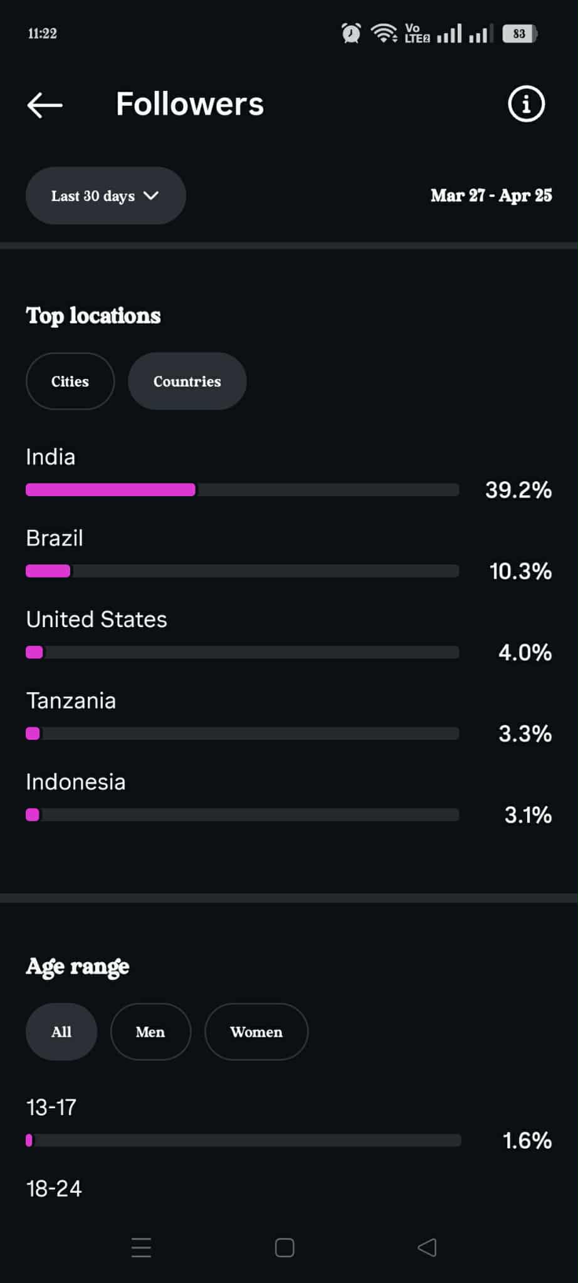Open the followers info icon
Viewport: 578px width, 1283px height.
pos(525,104)
